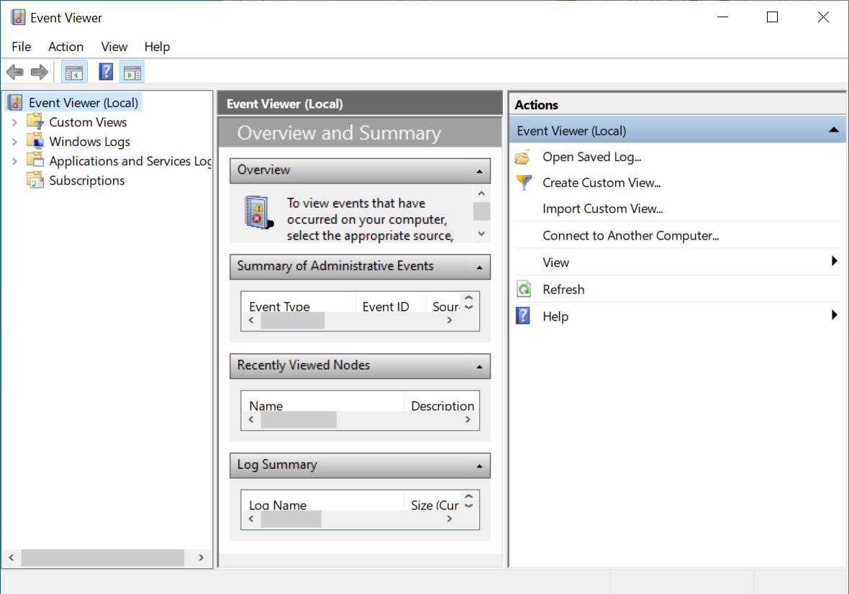Viewport: 849px width, 594px height.
Task: Click the console tree horizontal scrollbar thumb
Action: (x=102, y=557)
